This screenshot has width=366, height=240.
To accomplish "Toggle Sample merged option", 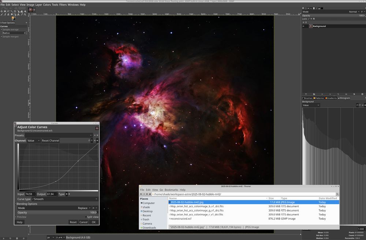I will (10, 37).
